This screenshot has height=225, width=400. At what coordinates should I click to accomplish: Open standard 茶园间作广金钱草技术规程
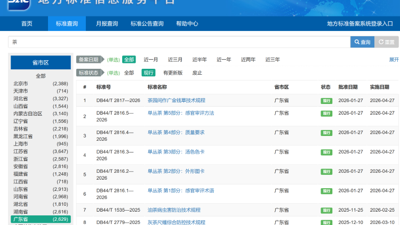tap(176, 100)
